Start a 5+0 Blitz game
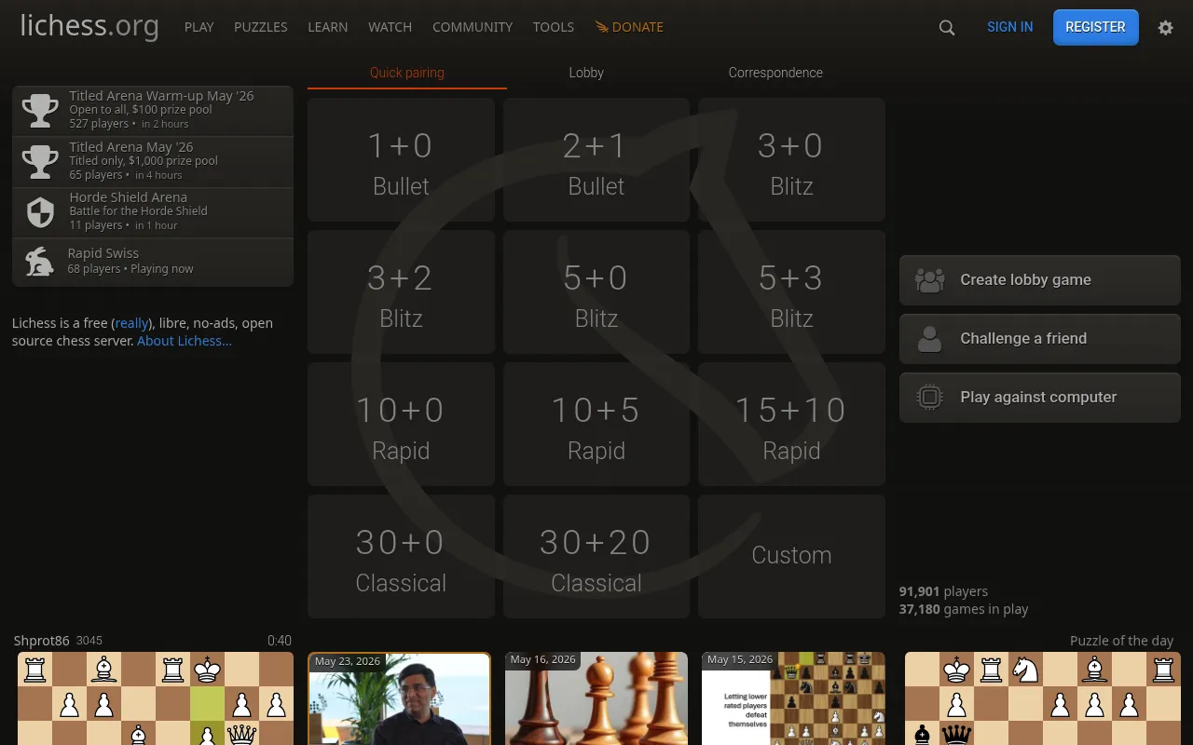 click(x=596, y=292)
